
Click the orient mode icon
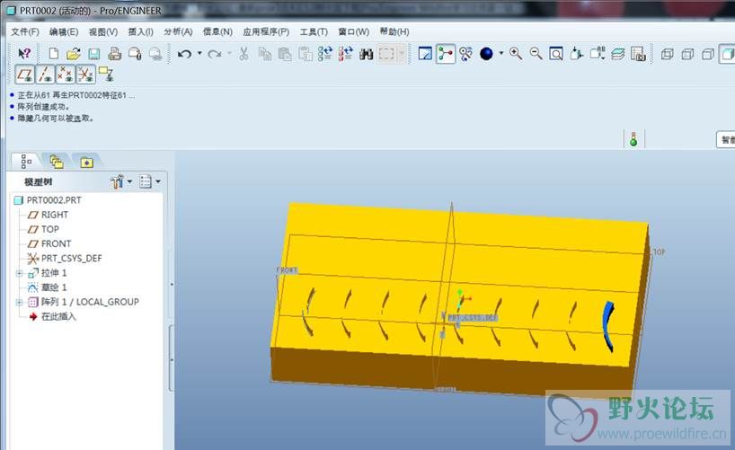(466, 54)
